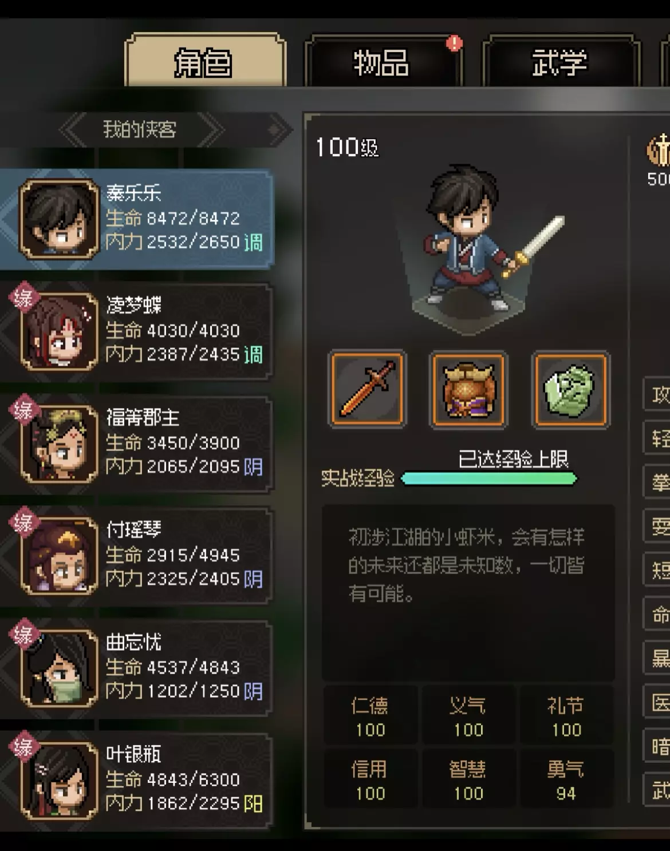The height and width of the screenshot is (851, 670).
Task: Select 秦乐乐 character entry
Action: click(x=137, y=219)
